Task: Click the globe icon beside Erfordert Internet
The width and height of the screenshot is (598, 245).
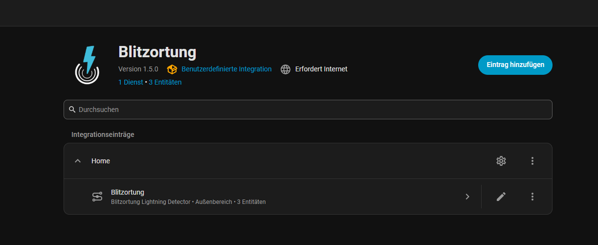Action: (x=286, y=69)
